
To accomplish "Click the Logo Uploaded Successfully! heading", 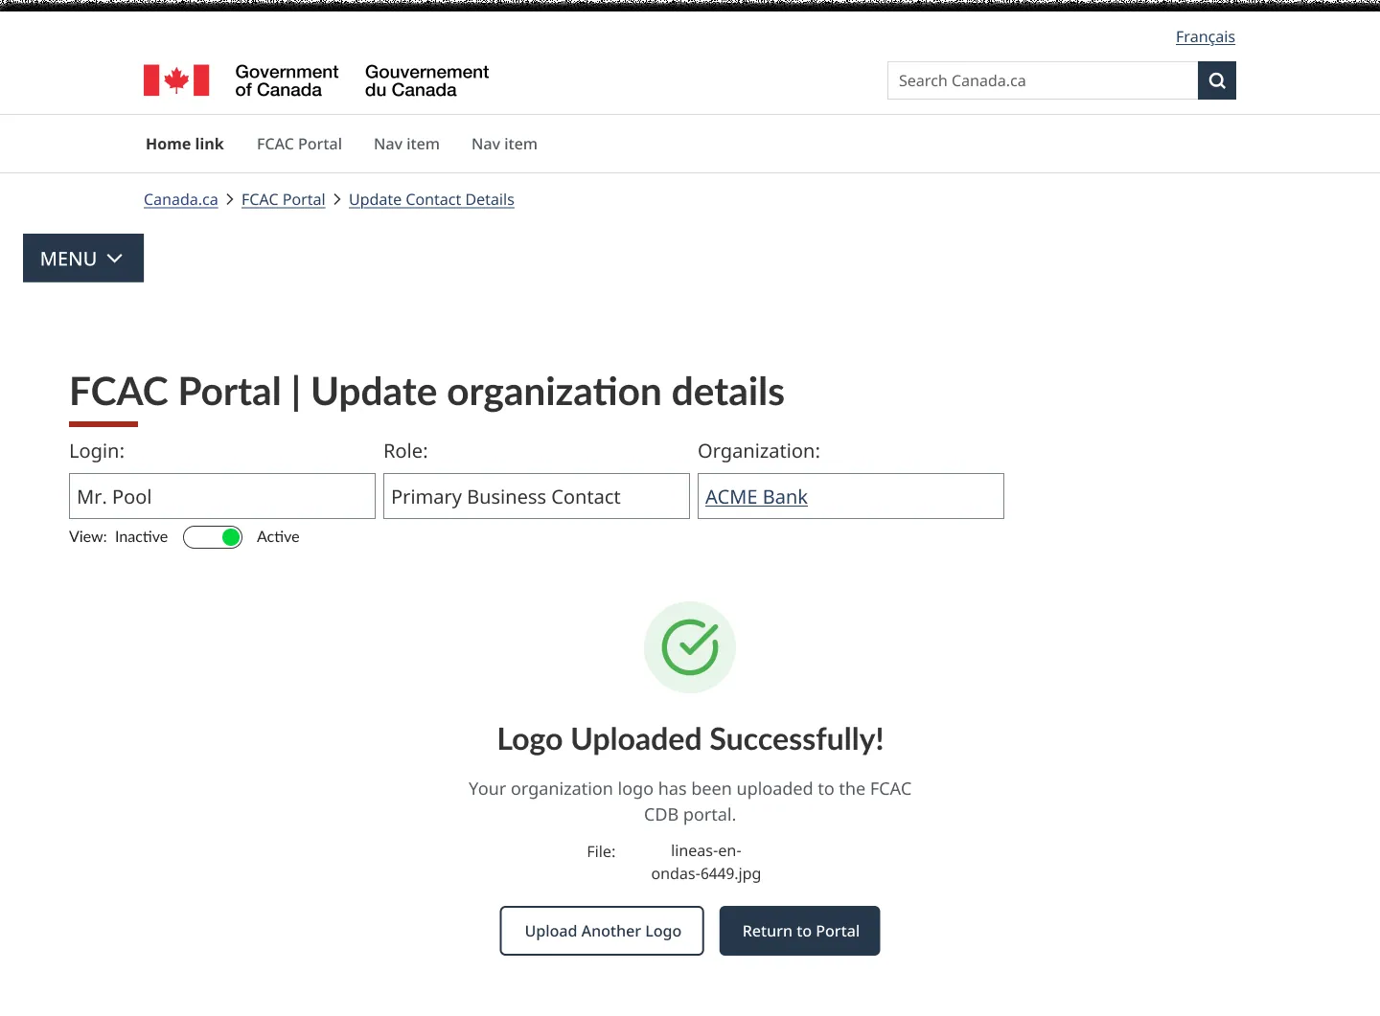I will tap(690, 739).
